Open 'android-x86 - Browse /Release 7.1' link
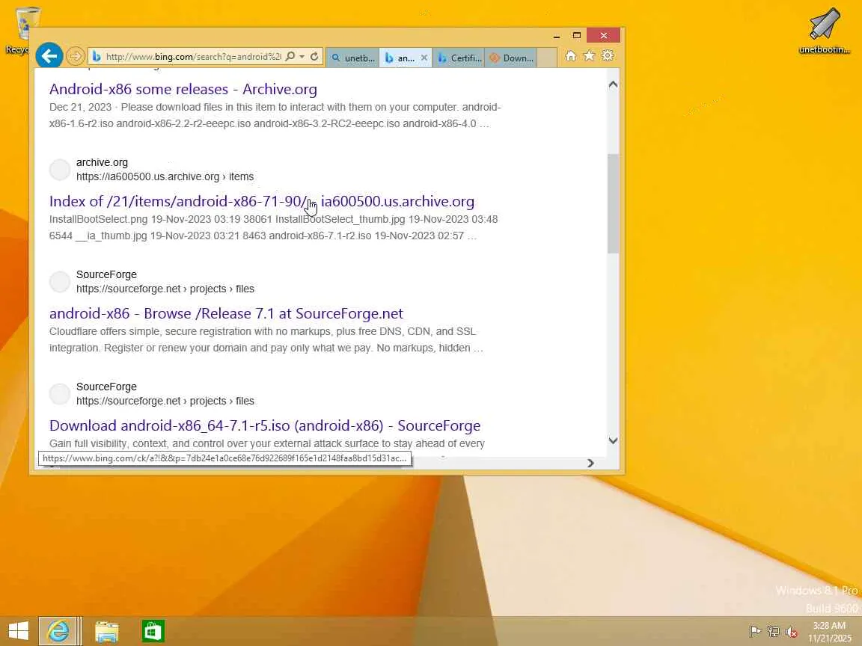Screen dimensions: 862x646 [x=226, y=313]
